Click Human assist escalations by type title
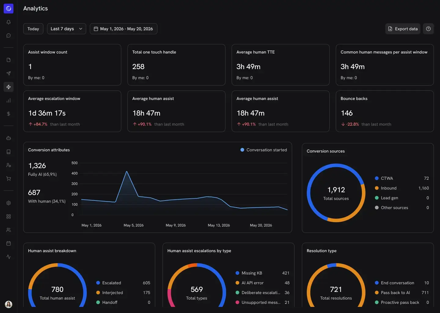This screenshot has height=313, width=440. (x=199, y=251)
